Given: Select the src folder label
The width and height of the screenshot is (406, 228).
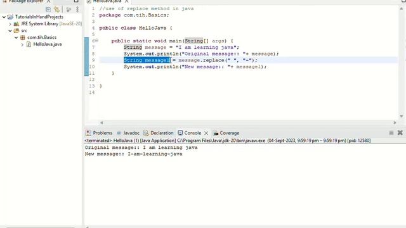Looking at the screenshot, I should pyautogui.click(x=24, y=30).
